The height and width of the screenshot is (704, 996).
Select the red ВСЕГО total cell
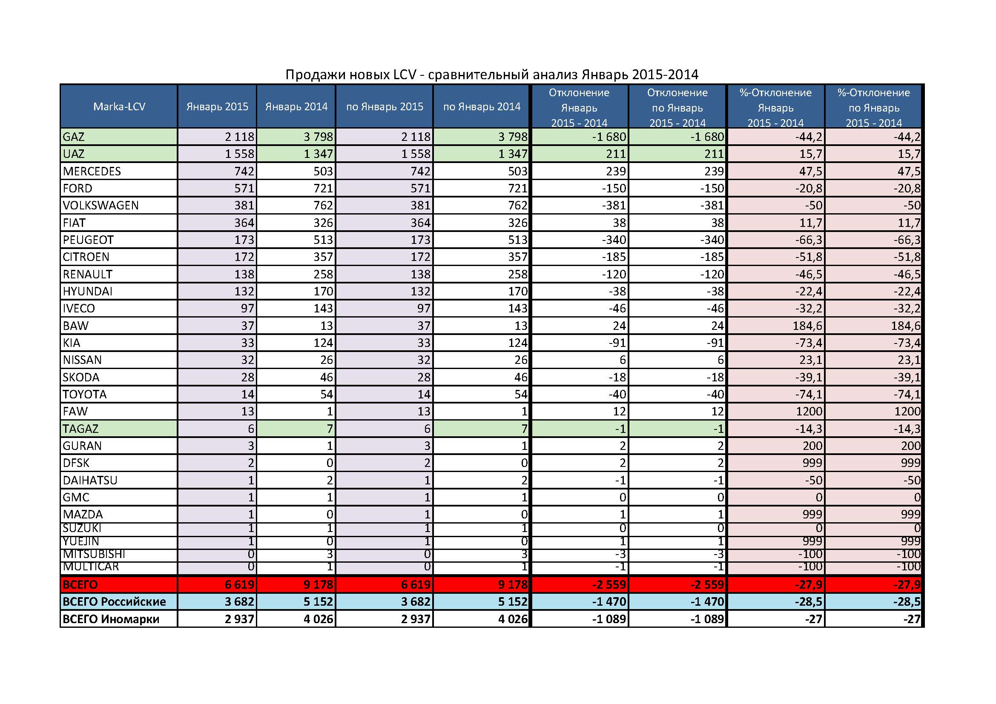click(80, 584)
